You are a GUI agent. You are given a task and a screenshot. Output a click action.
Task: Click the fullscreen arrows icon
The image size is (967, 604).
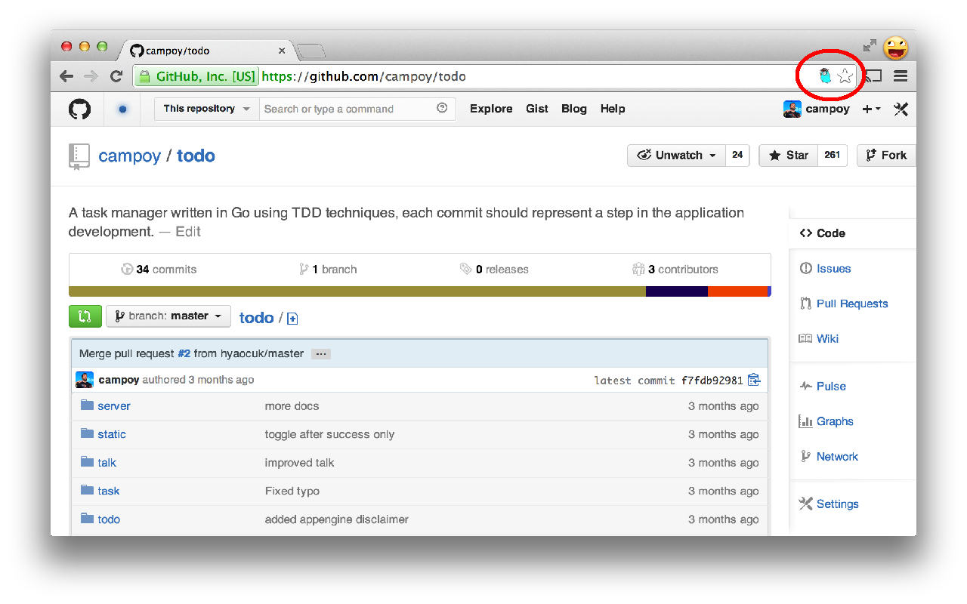tap(870, 45)
